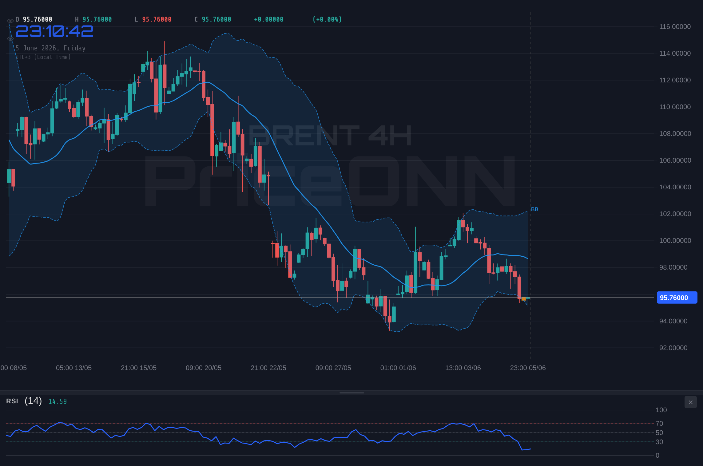
Task: Click the RSI reading 14.59
Action: 58,401
